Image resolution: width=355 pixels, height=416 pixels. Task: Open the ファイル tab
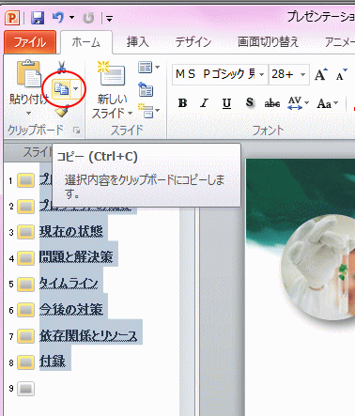(30, 42)
